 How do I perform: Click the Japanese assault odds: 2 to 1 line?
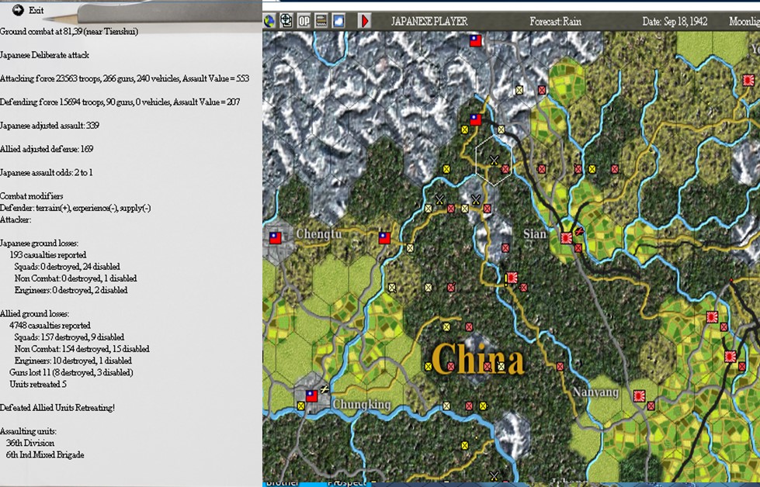click(47, 172)
